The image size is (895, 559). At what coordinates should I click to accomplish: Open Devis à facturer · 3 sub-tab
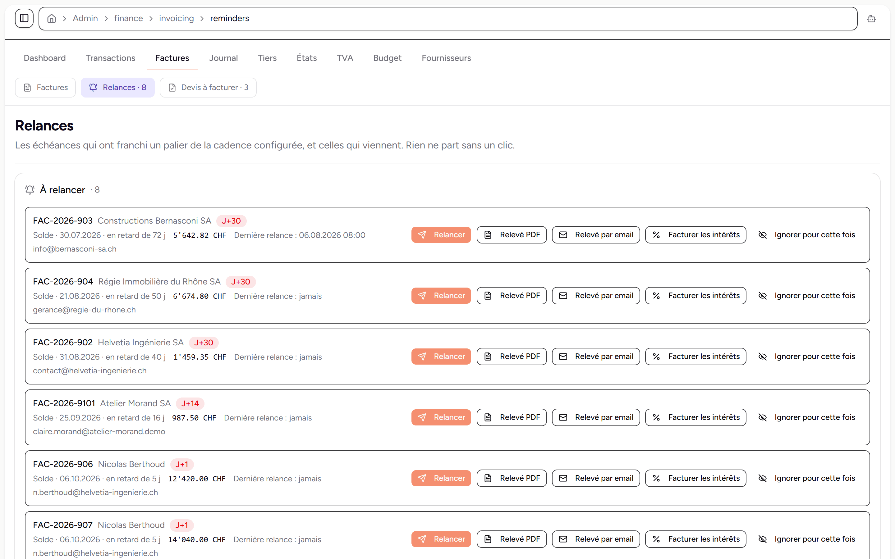[208, 88]
